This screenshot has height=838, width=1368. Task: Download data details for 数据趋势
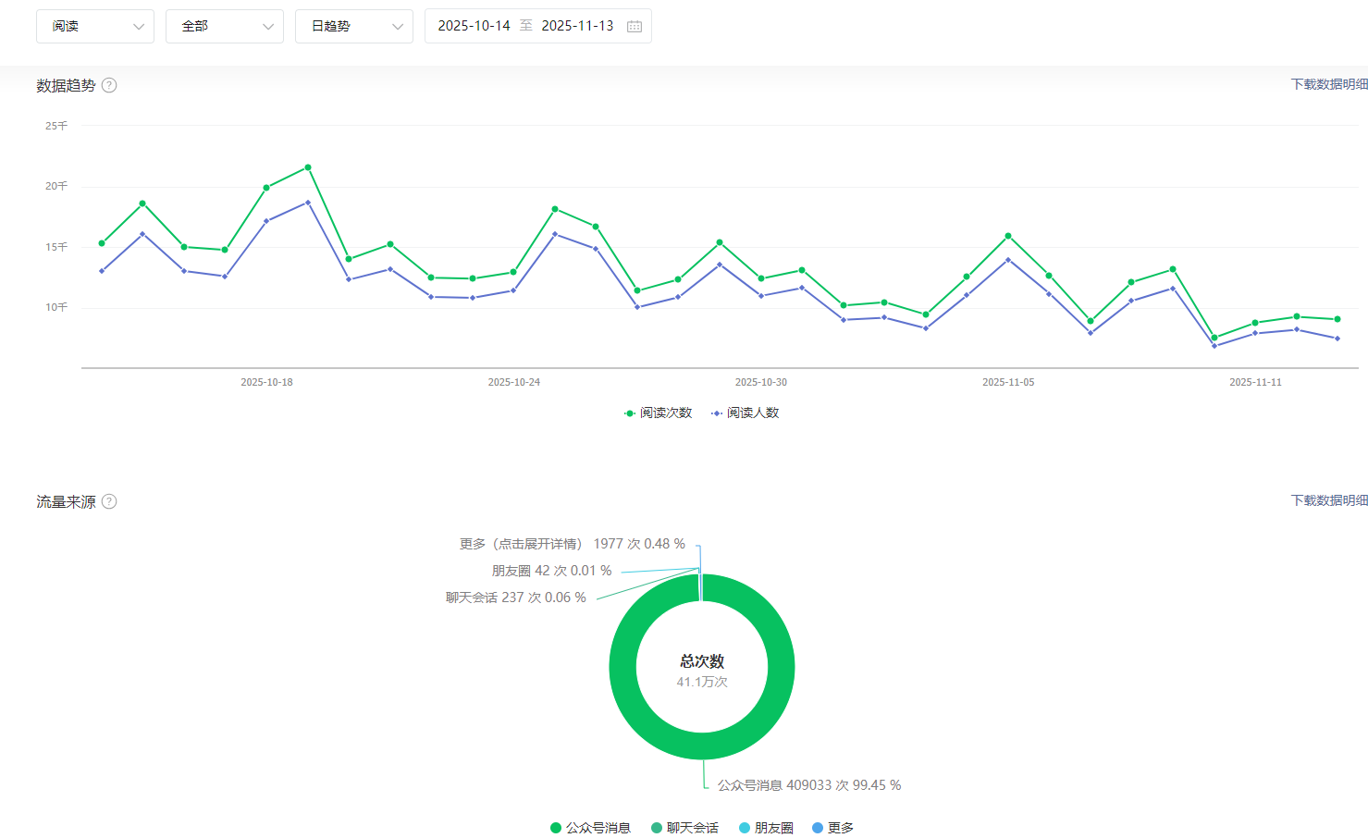[1328, 84]
